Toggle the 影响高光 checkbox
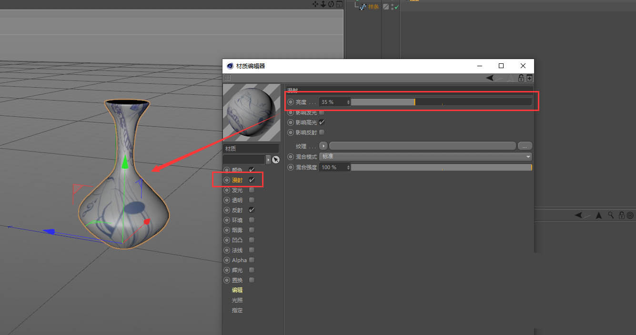The image size is (636, 335). tap(322, 122)
